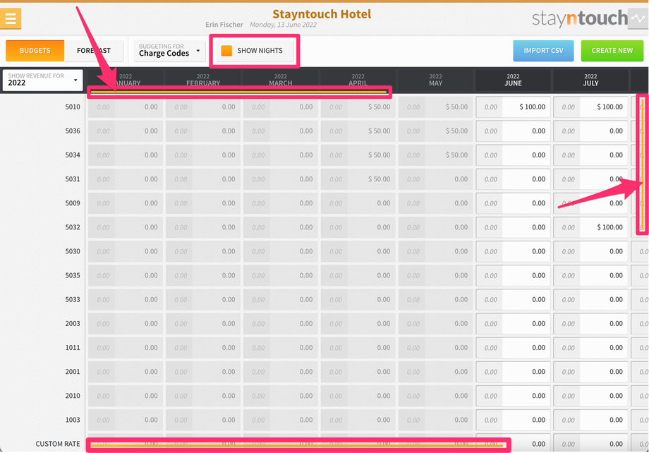Viewport: 649px width, 453px height.
Task: Edit June revenue field for 5009
Action: (526, 203)
